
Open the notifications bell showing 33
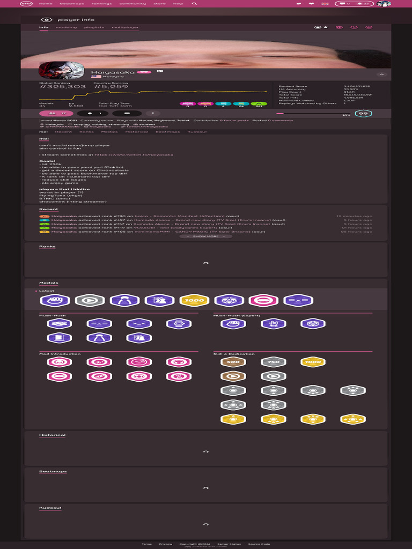(x=363, y=4)
